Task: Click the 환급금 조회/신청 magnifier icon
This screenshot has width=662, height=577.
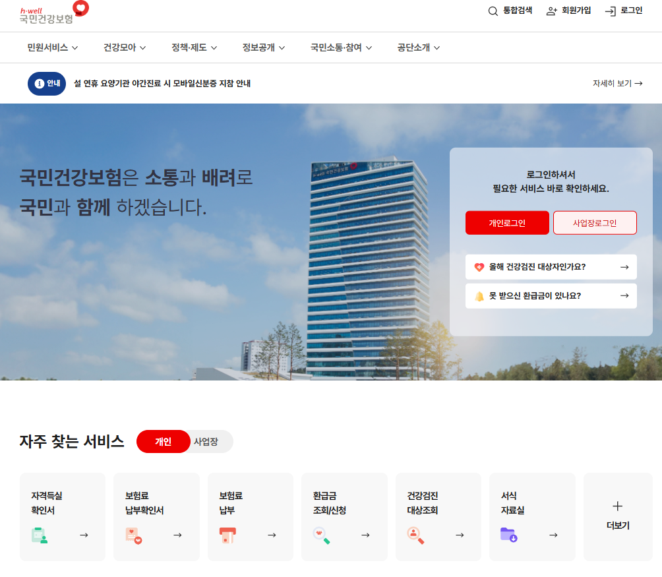Action: (321, 535)
